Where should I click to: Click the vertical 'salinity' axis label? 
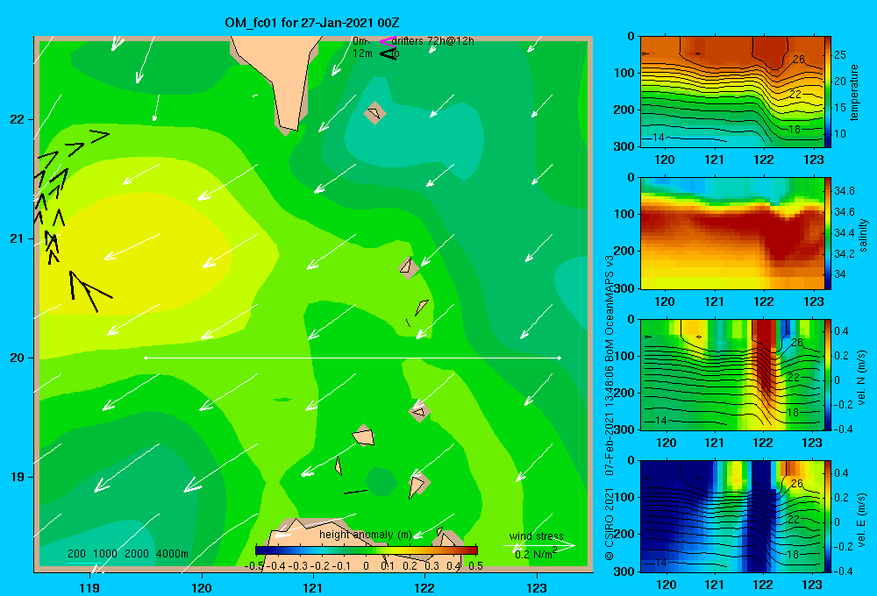click(863, 235)
